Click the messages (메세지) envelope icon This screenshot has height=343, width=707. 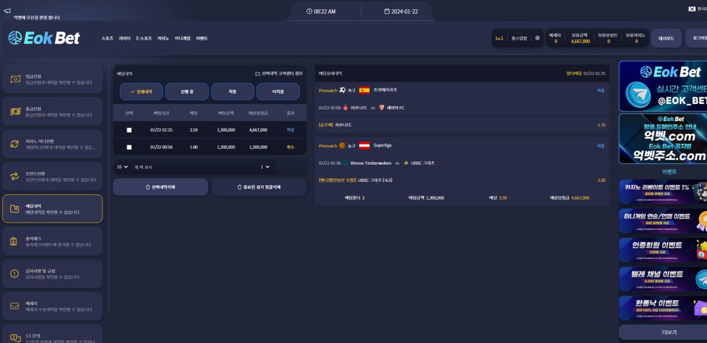[15, 306]
